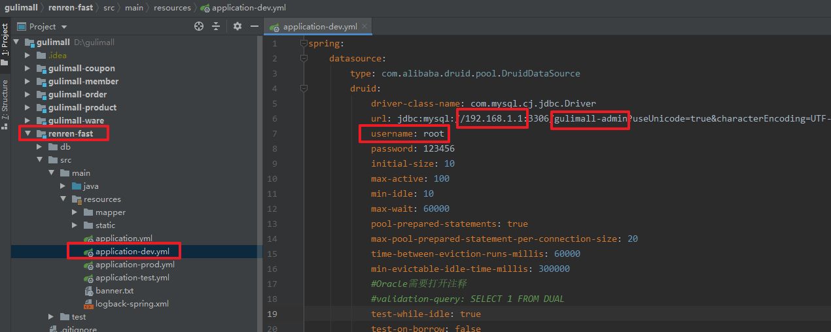Close the application-dev.yml editor tab

364,26
